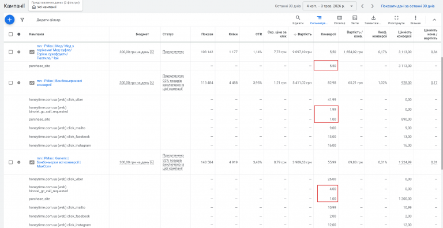
Task: Click the 'Кампанії' page title
Action: click(14, 6)
